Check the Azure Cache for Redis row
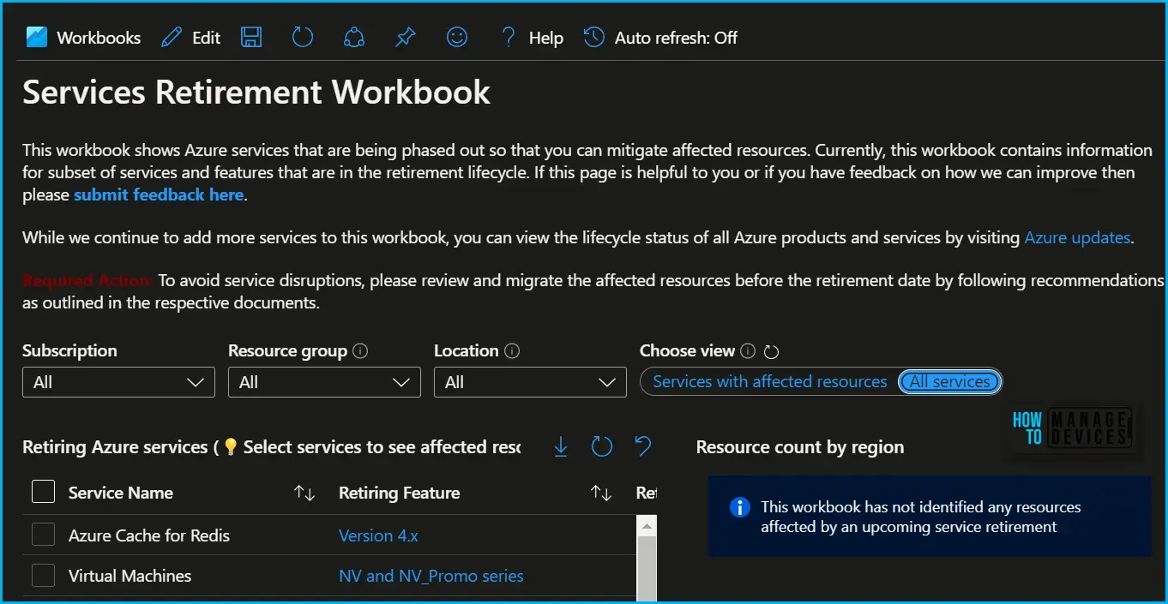1168x604 pixels. click(43, 535)
